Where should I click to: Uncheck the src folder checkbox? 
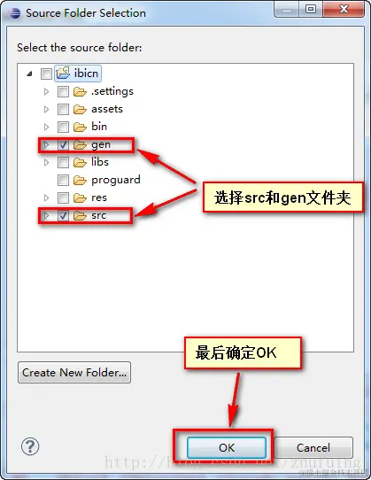pos(63,215)
